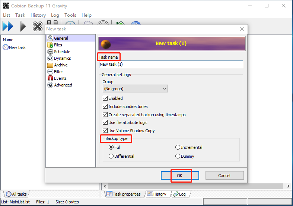Click the Dynamics arrows icon
This screenshot has width=293, height=206.
50,58
